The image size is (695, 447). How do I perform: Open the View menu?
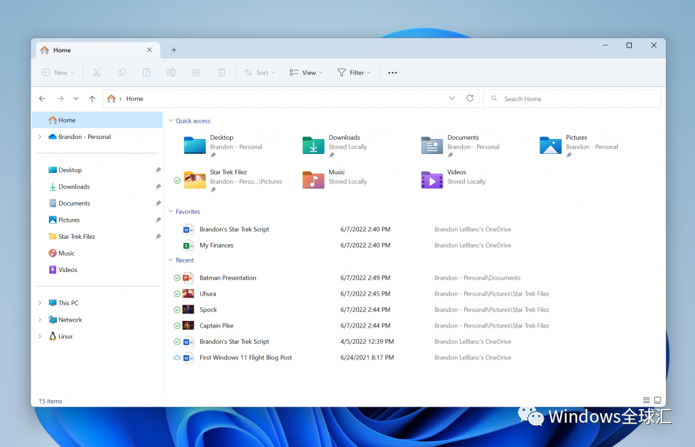[x=305, y=73]
